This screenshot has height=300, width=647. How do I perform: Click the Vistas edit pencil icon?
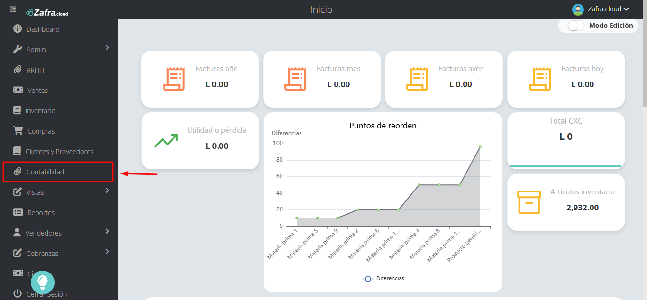[x=18, y=192]
